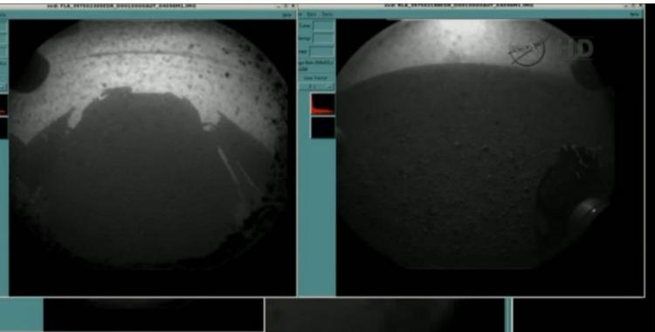This screenshot has width=655, height=332.
Task: Select the bottom middle image window
Action: pyautogui.click(x=384, y=315)
